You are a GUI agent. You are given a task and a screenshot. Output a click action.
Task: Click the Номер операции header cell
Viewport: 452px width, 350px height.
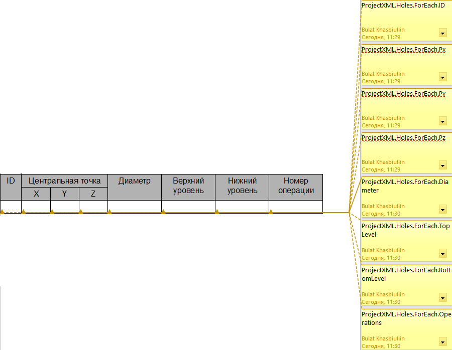[x=296, y=187]
